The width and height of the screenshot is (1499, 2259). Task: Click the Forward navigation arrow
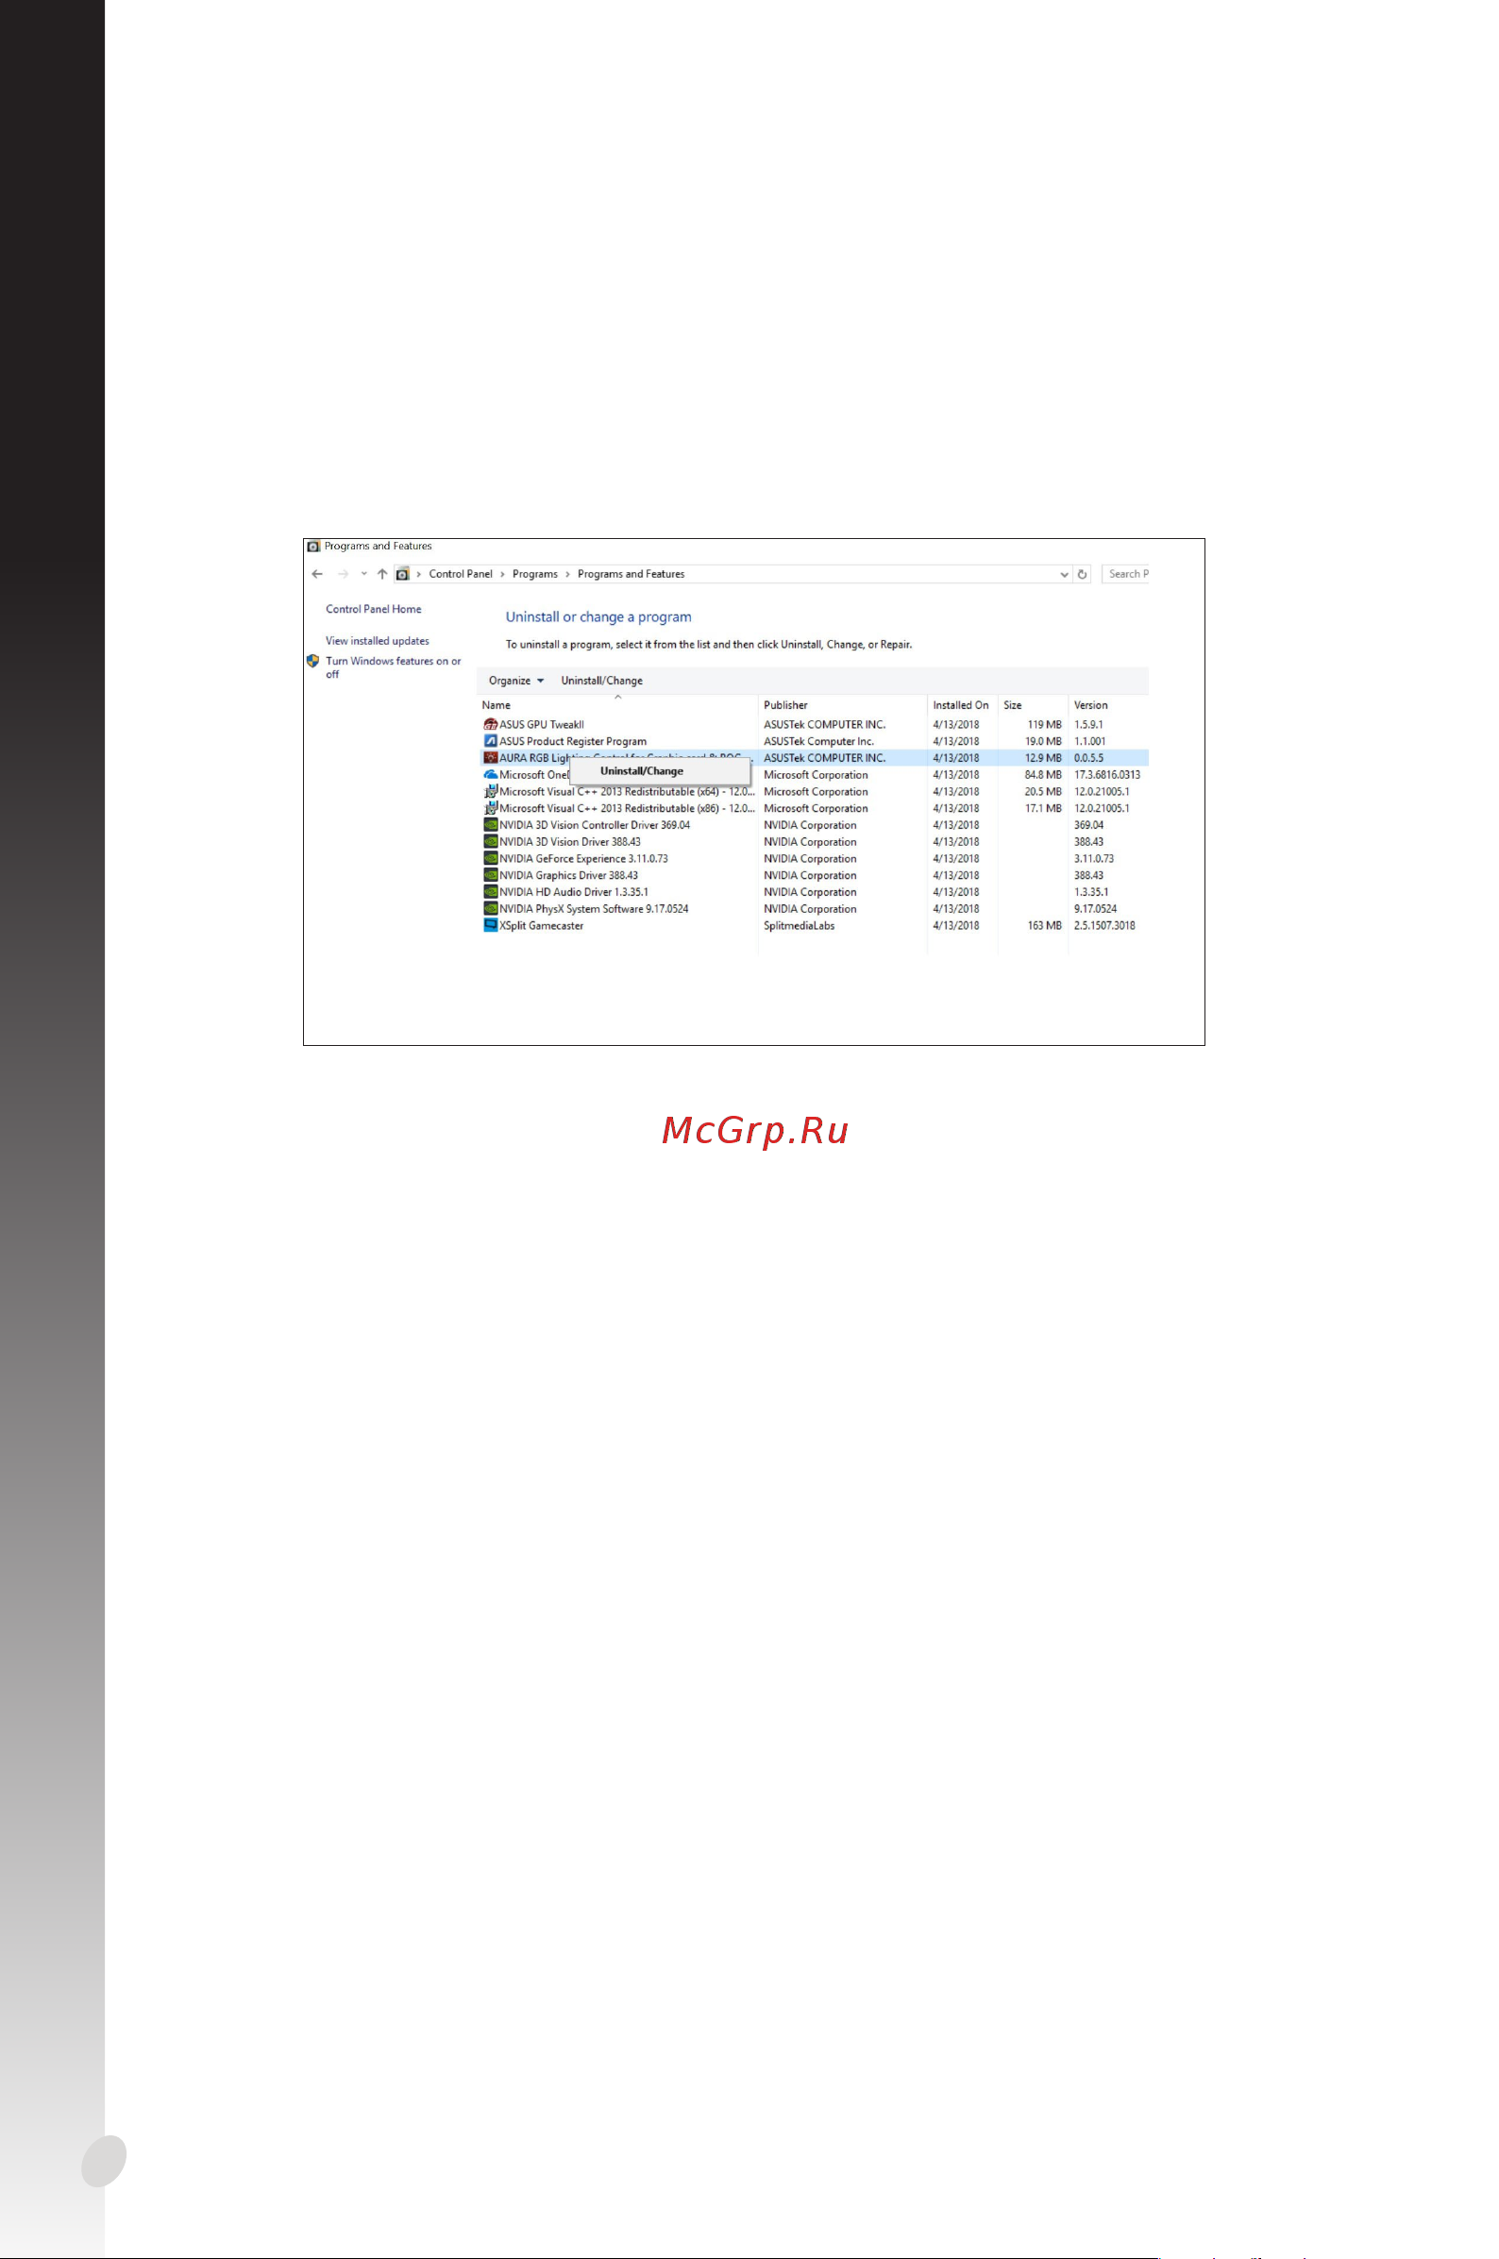coord(344,575)
